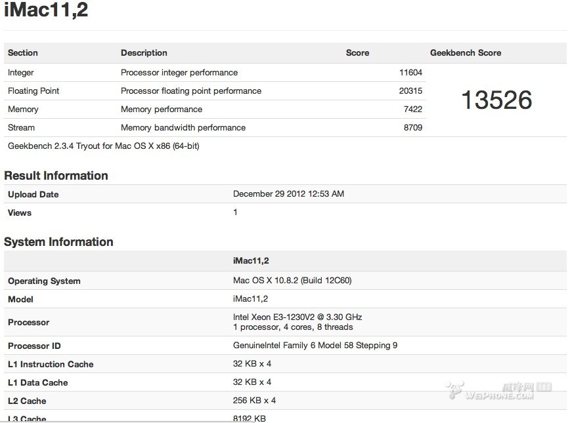The width and height of the screenshot is (572, 423).
Task: Select the date December 29 2012 12:53 AM
Action: 288,194
